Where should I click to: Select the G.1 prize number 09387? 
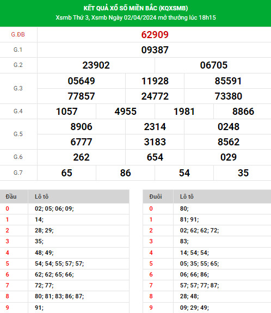pyautogui.click(x=155, y=50)
